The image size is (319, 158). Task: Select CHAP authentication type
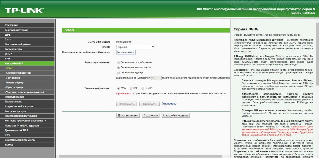(x=143, y=88)
